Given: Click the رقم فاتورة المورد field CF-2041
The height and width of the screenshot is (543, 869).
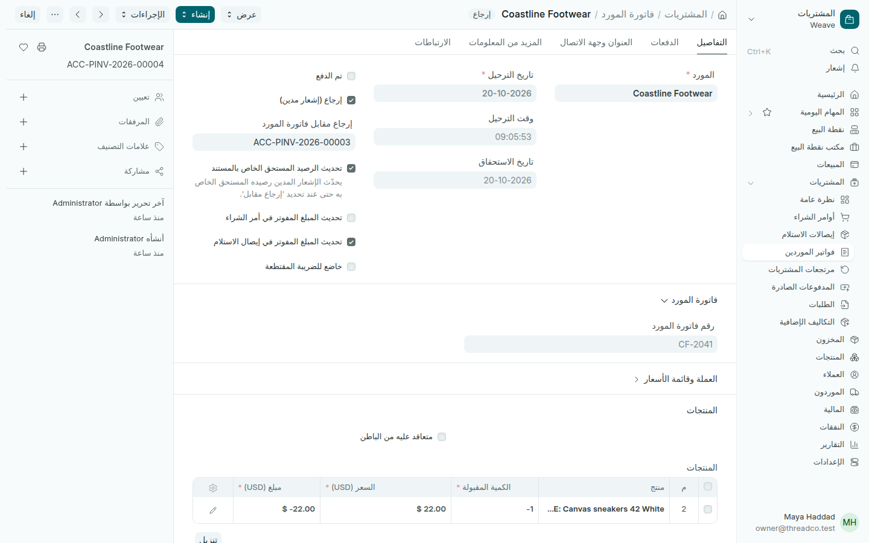Looking at the screenshot, I should click(x=591, y=345).
